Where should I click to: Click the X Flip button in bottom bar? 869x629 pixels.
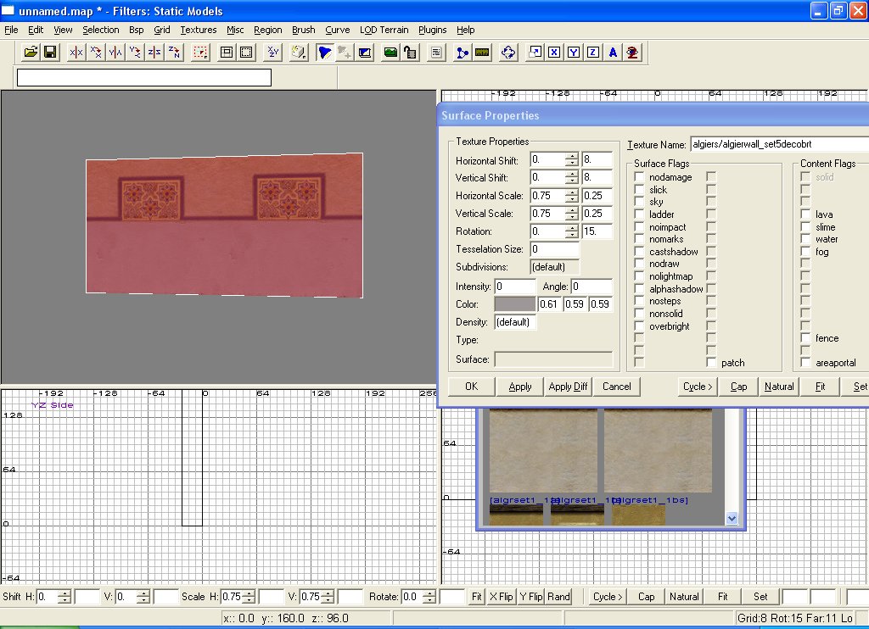(501, 597)
